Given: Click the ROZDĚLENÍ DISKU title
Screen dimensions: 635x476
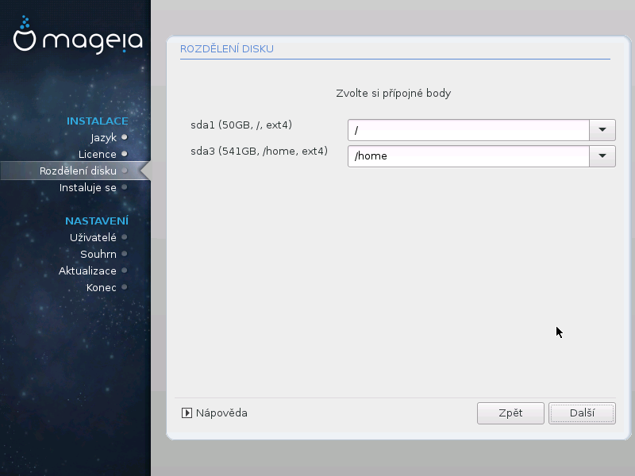Looking at the screenshot, I should pos(227,49).
